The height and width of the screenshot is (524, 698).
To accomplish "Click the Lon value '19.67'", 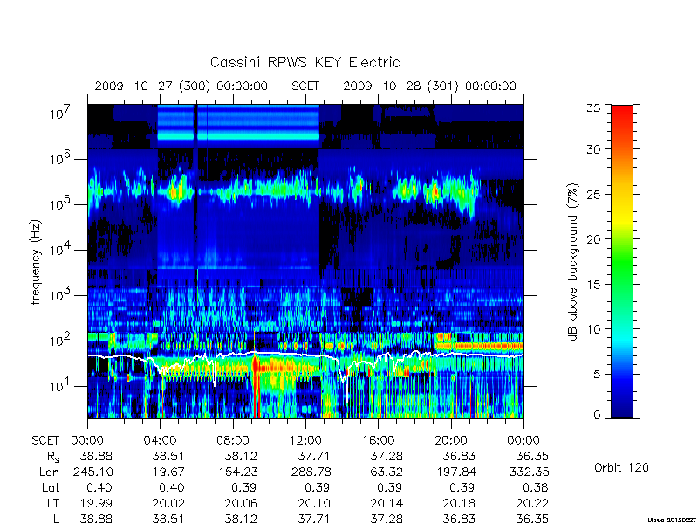I will click(x=168, y=472).
